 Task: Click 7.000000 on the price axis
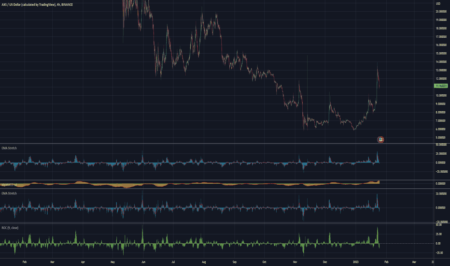pos(441,121)
